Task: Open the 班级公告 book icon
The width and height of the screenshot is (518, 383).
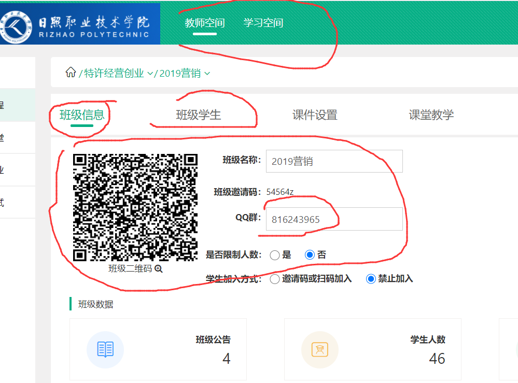Action: [x=105, y=350]
